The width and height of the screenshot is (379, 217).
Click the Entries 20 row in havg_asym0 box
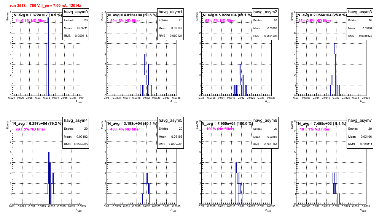(76, 20)
